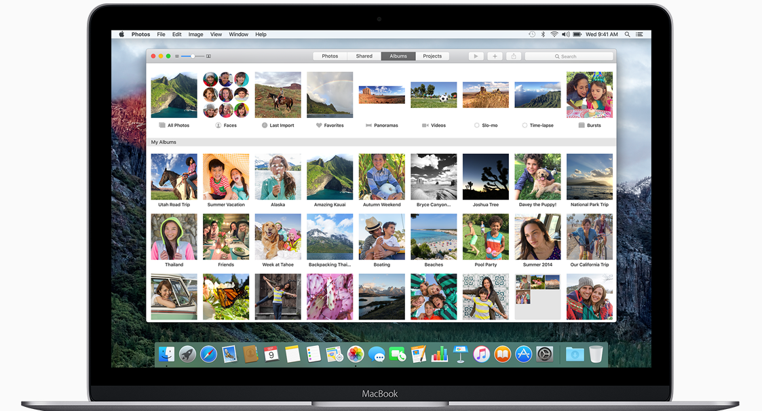Adjust the thumbnail zoom slider
The image size is (762, 411).
point(193,56)
